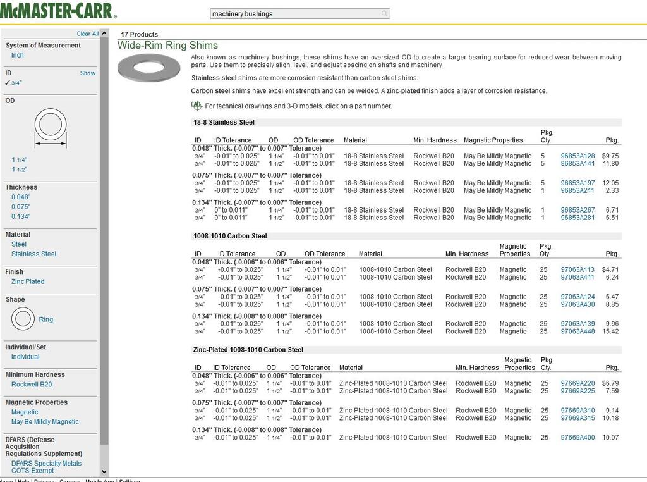This screenshot has width=647, height=482.
Task: Filter material by Steel
Action: pyautogui.click(x=19, y=244)
